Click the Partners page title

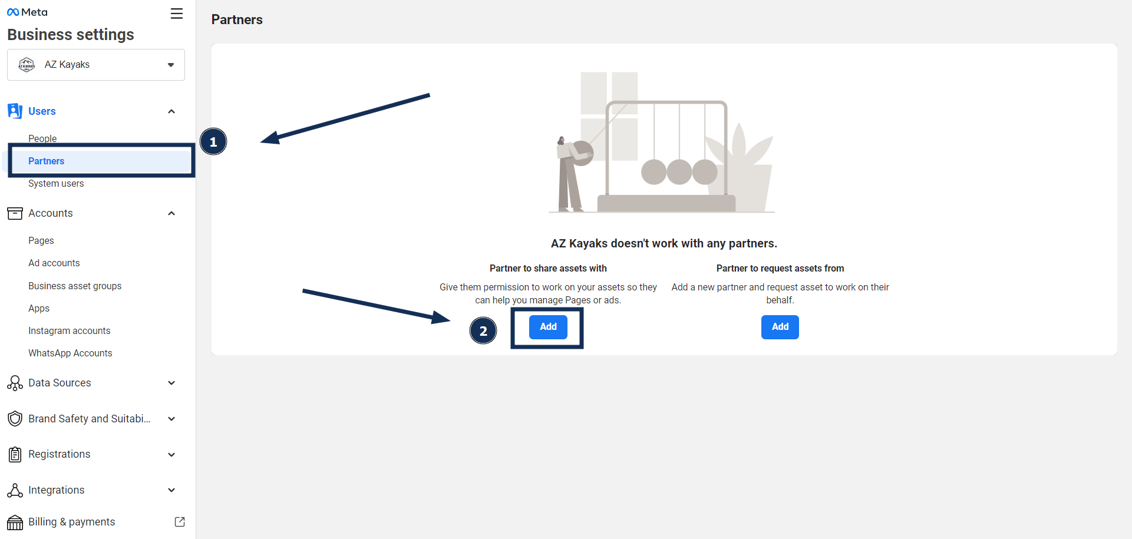237,19
